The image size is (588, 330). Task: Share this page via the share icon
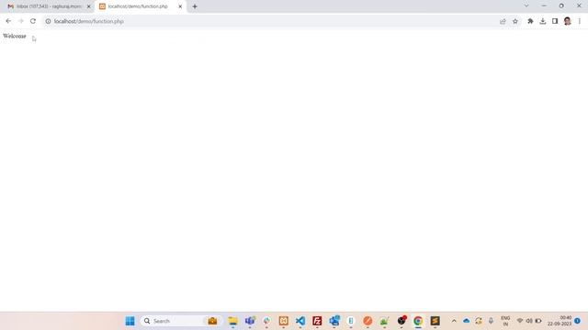pyautogui.click(x=503, y=21)
